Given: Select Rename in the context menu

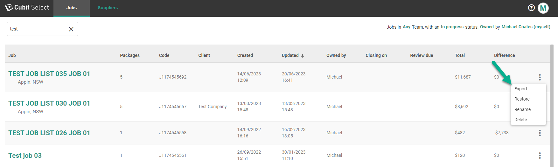Looking at the screenshot, I should coord(522,109).
